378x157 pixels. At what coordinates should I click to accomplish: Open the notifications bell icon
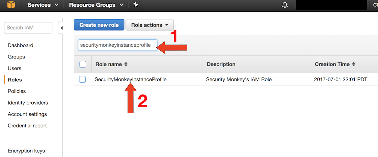pos(285,5)
